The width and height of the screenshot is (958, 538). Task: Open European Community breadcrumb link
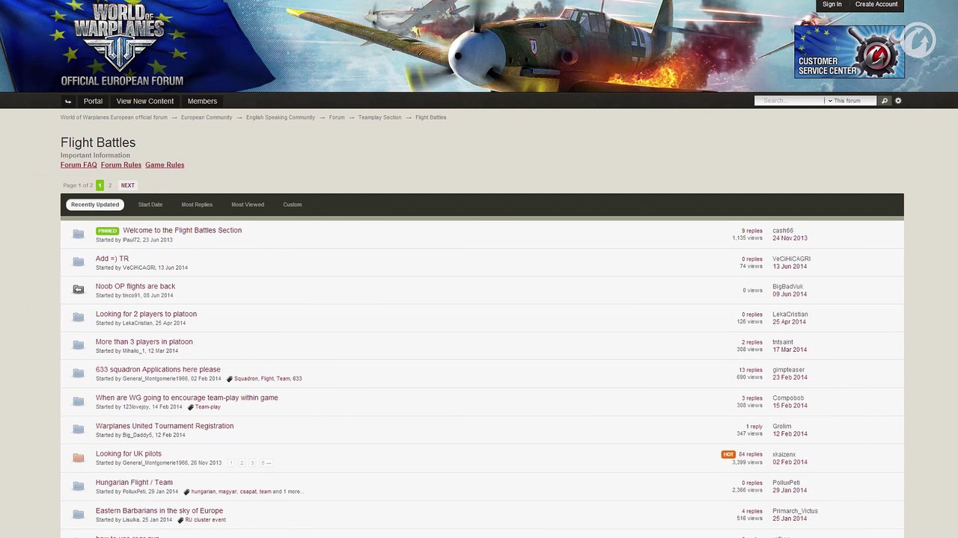[x=207, y=117]
